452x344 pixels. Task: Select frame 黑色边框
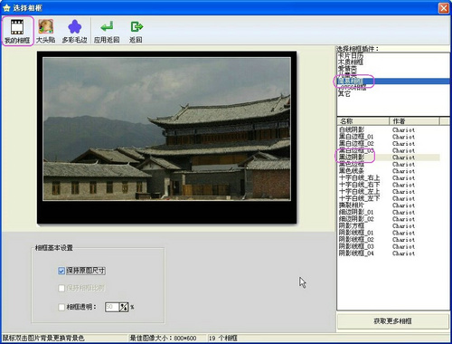click(352, 164)
